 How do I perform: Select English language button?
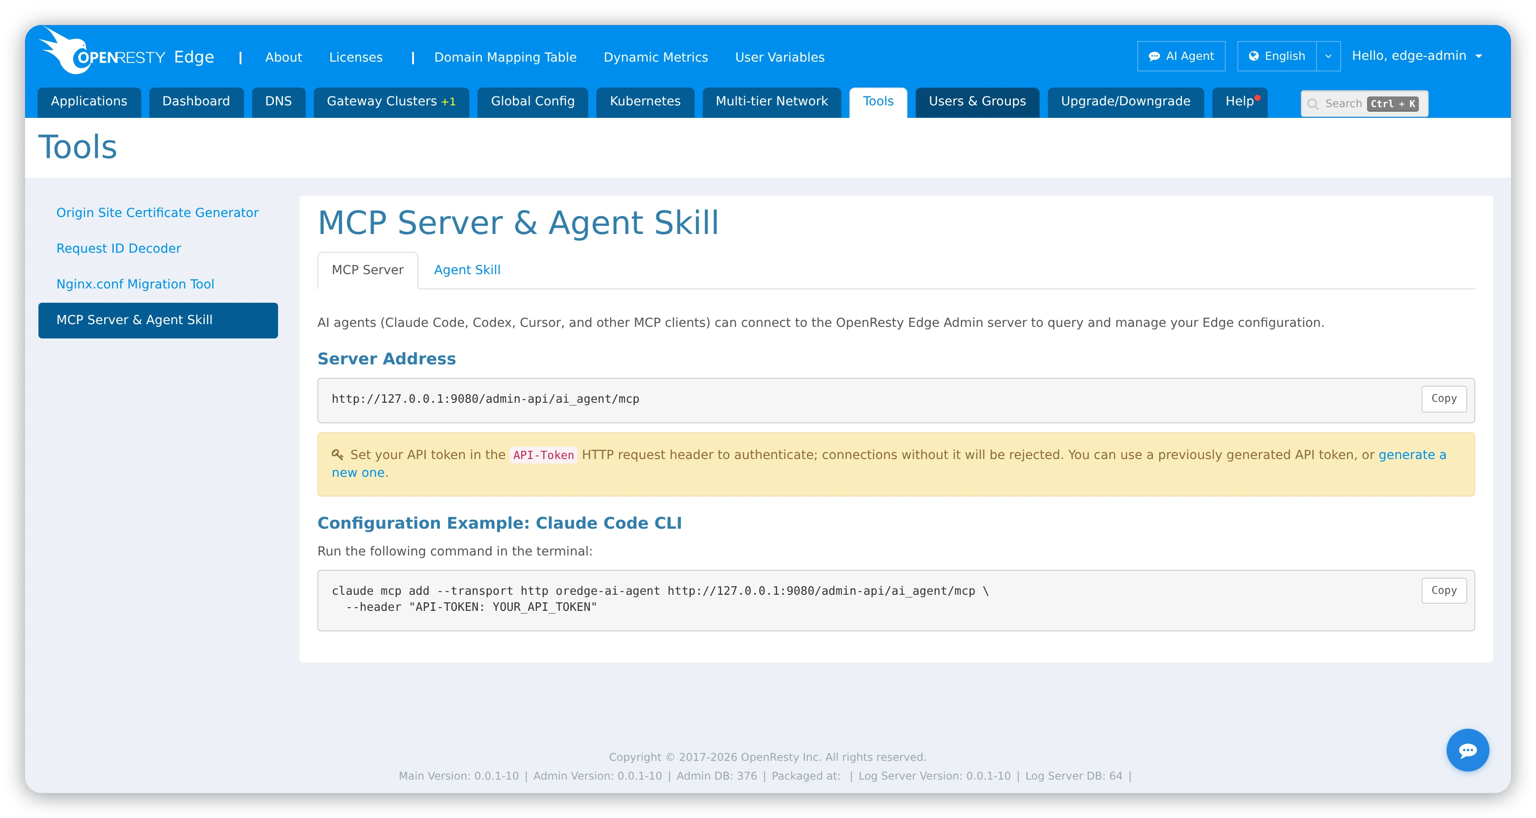[x=1277, y=56]
